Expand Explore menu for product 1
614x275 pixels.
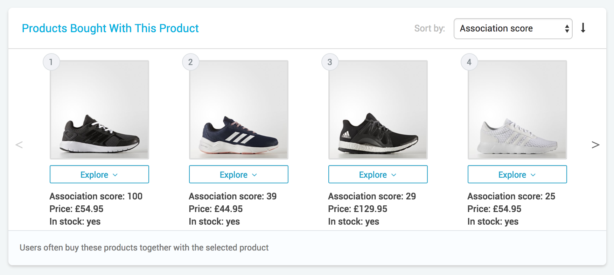[99, 174]
